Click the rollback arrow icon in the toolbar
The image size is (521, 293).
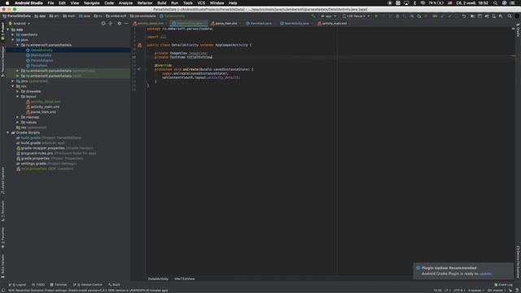(464, 16)
